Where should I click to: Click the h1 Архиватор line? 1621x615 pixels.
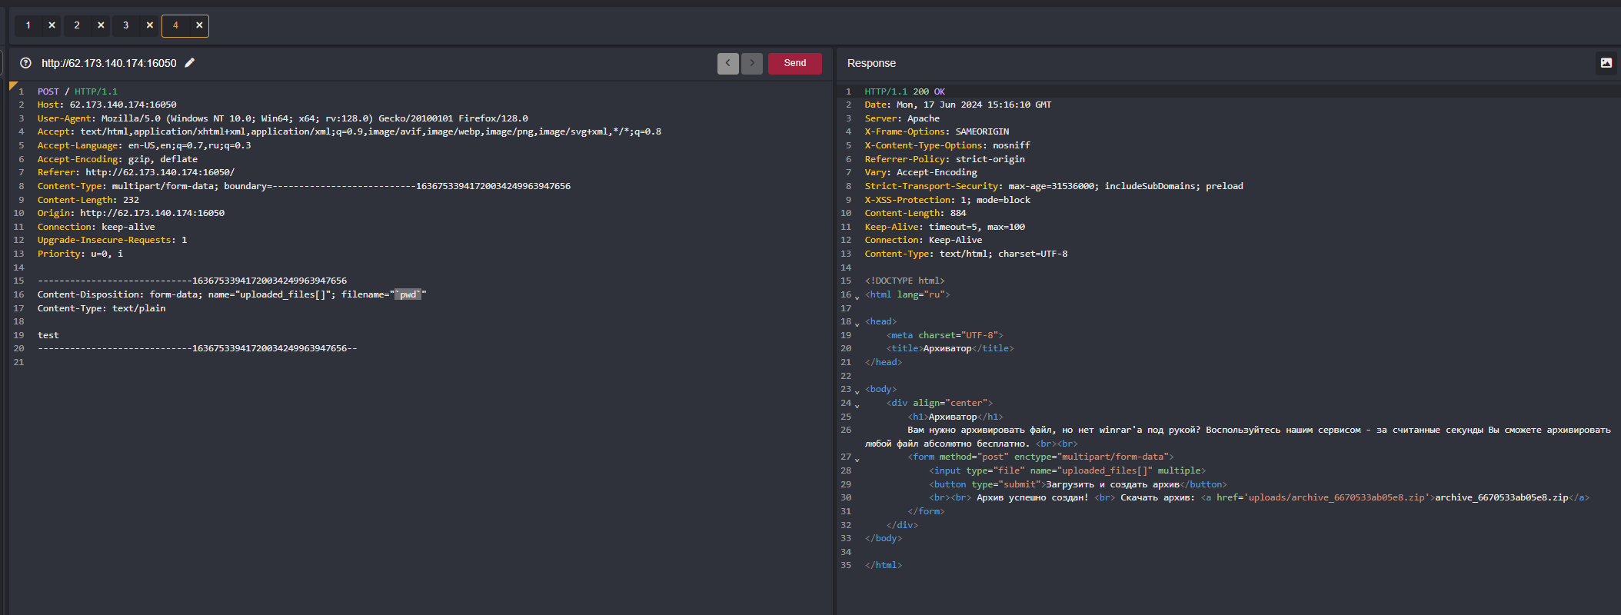[955, 417]
